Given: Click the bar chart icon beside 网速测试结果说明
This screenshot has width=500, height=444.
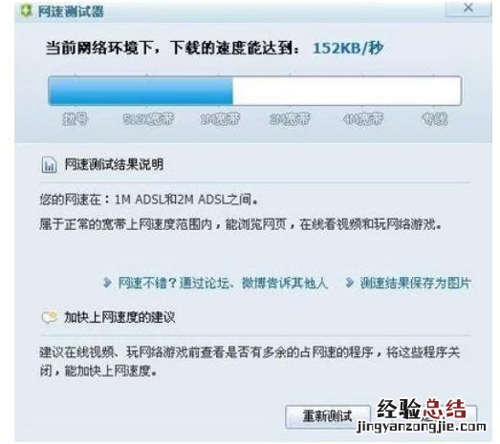Looking at the screenshot, I should point(49,165).
